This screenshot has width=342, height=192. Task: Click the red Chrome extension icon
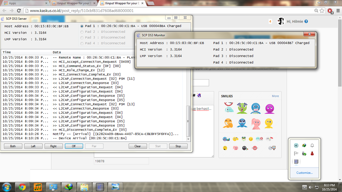point(330,11)
